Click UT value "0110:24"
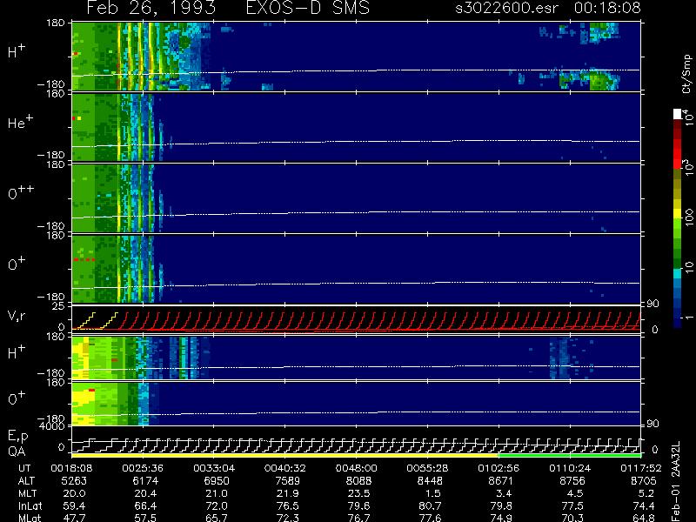This screenshot has width=696, height=522. [x=570, y=468]
